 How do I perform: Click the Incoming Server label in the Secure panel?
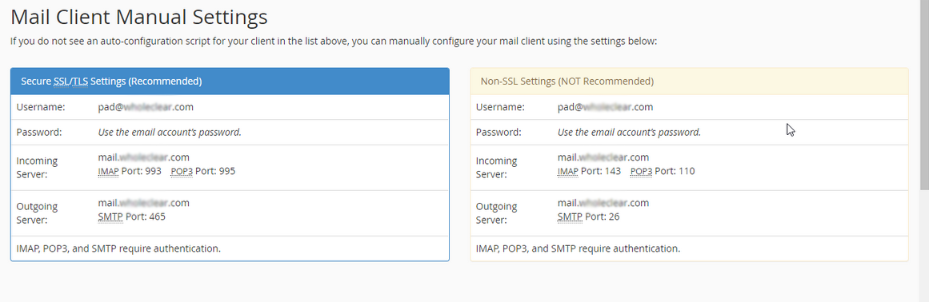point(37,168)
